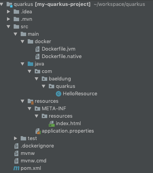This screenshot has height=173, width=153.
Task: Collapse the src folder arrow
Action: tap(9, 27)
